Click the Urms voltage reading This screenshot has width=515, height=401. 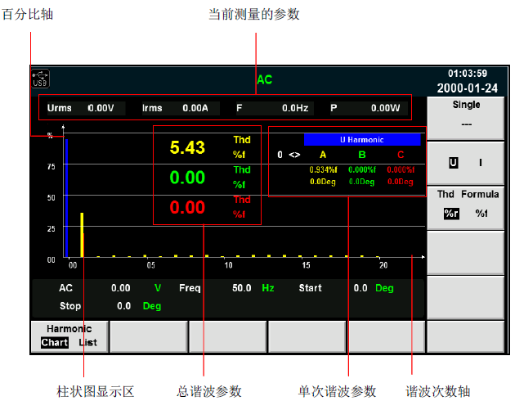81,107
